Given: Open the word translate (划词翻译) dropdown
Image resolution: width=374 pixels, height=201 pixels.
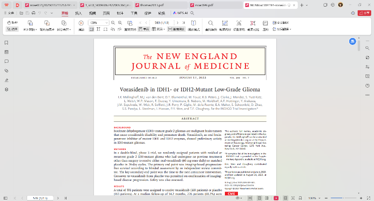Looking at the screenshot, I should [282, 29].
